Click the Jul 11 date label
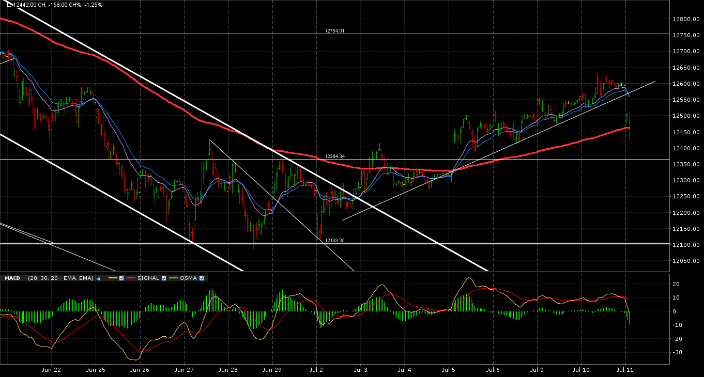 click(x=626, y=370)
